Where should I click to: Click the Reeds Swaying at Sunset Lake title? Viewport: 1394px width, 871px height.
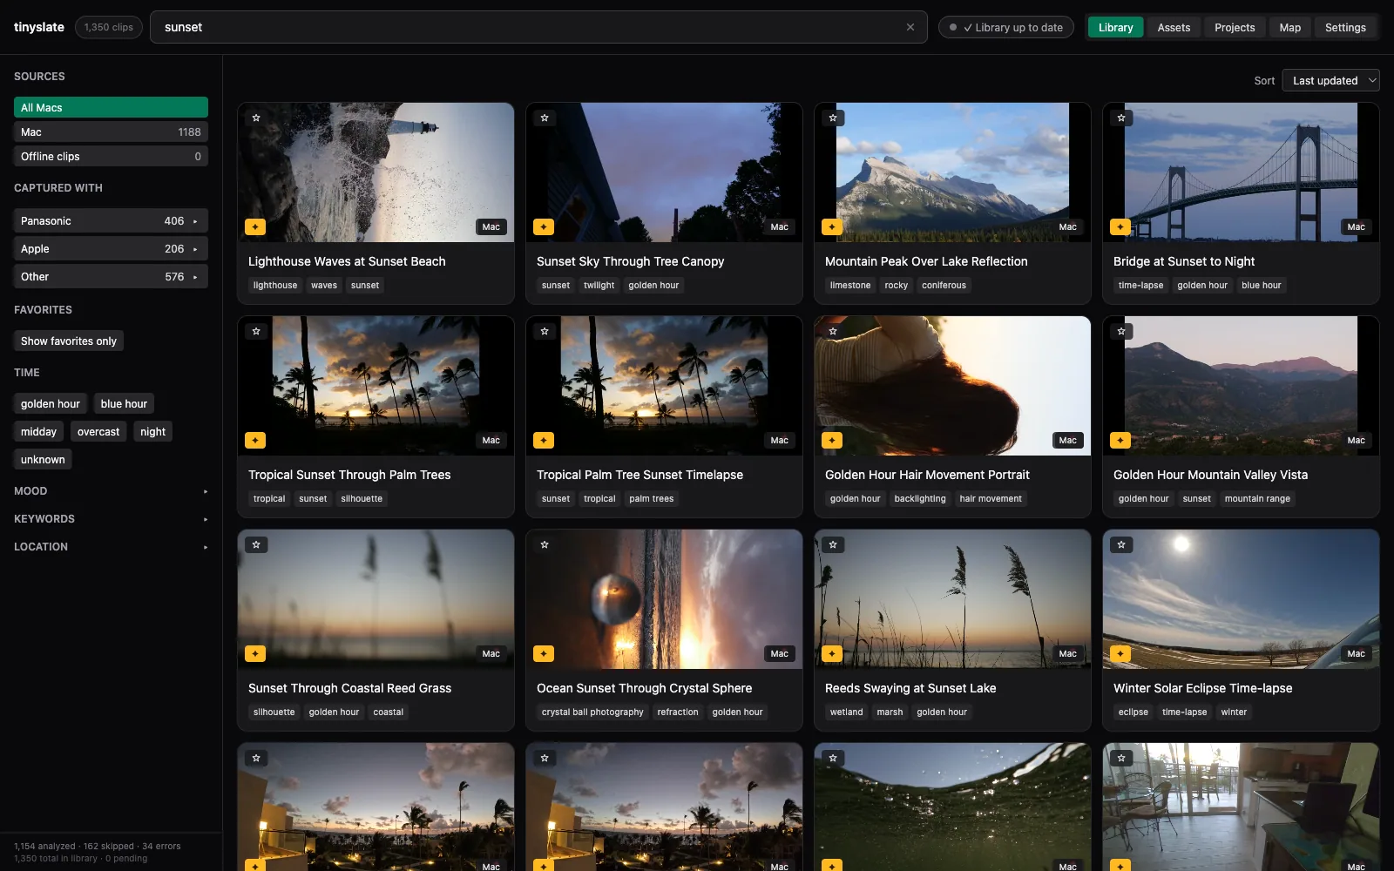[910, 688]
